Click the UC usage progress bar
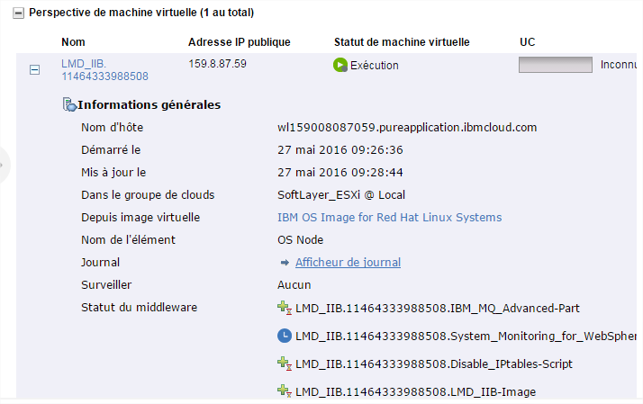The width and height of the screenshot is (643, 404). pyautogui.click(x=555, y=65)
